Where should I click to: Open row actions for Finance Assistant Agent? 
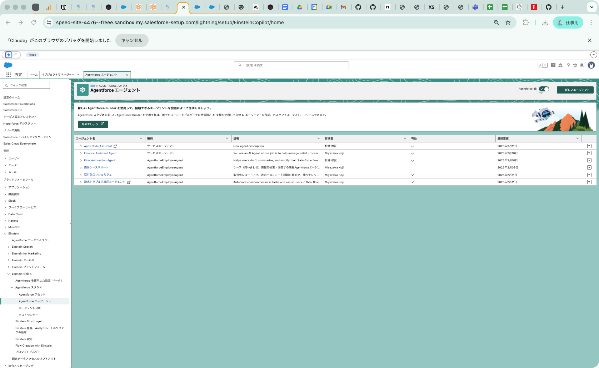(589, 153)
